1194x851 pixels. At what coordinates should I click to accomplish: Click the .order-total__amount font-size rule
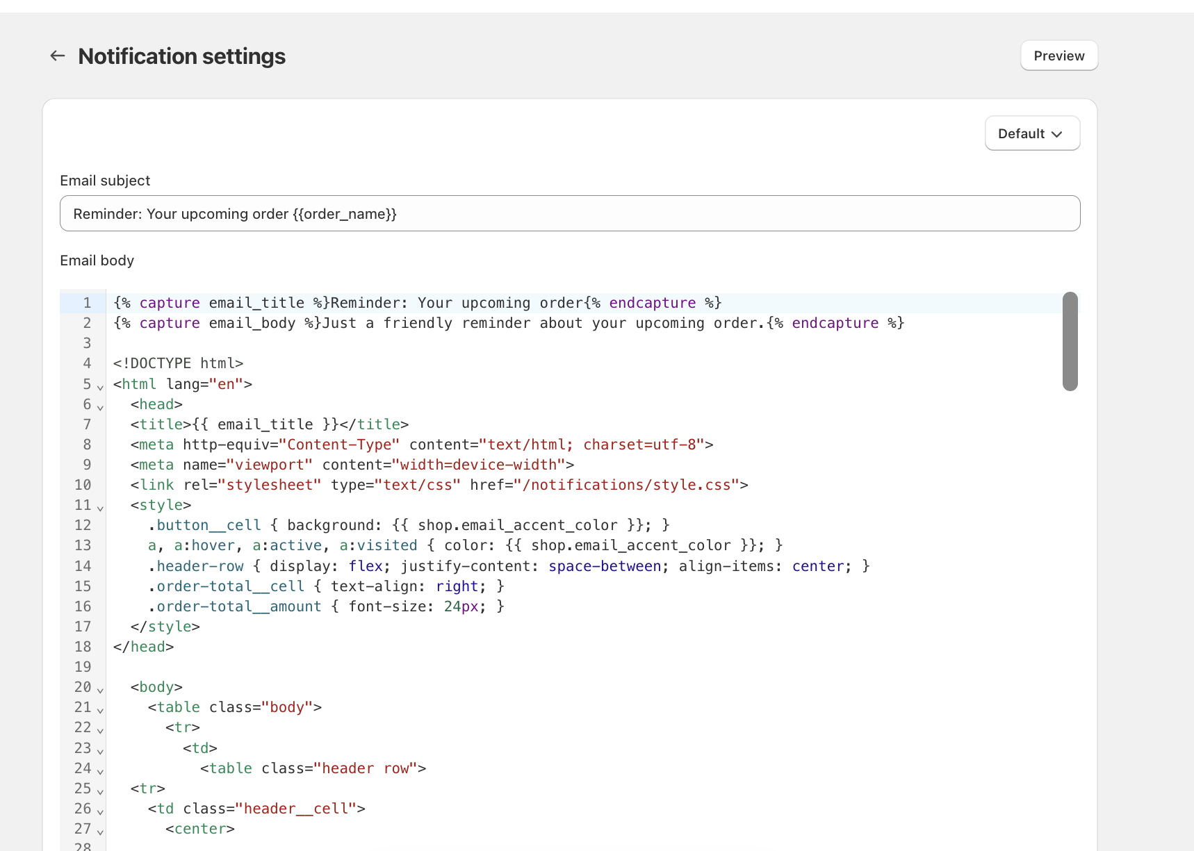click(326, 606)
